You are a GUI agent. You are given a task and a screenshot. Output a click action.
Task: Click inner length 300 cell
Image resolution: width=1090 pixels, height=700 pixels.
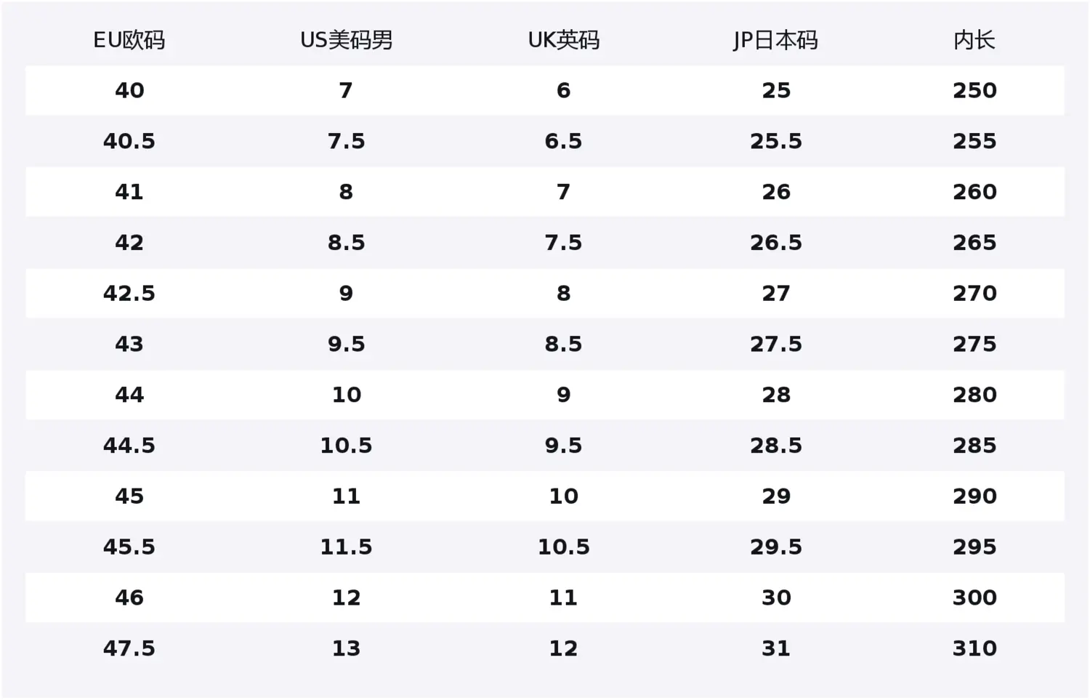(x=974, y=598)
